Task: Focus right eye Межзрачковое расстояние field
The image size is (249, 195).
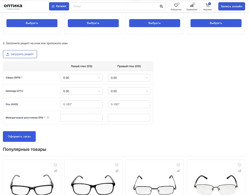Action: click(x=129, y=118)
